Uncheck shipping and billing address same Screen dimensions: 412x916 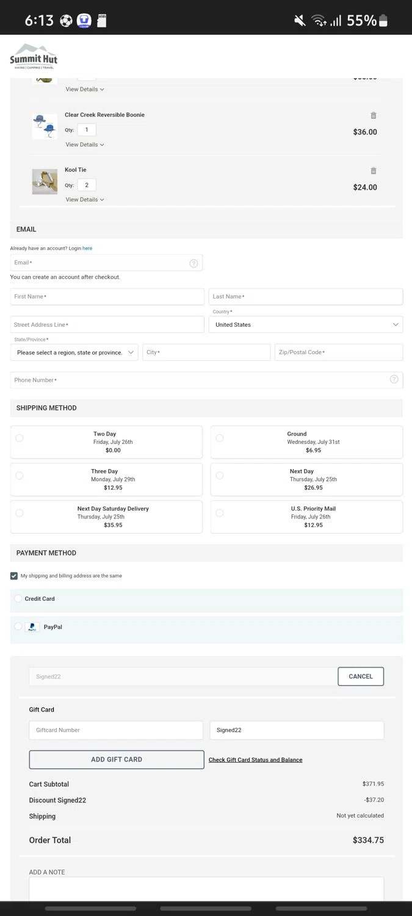pos(14,576)
